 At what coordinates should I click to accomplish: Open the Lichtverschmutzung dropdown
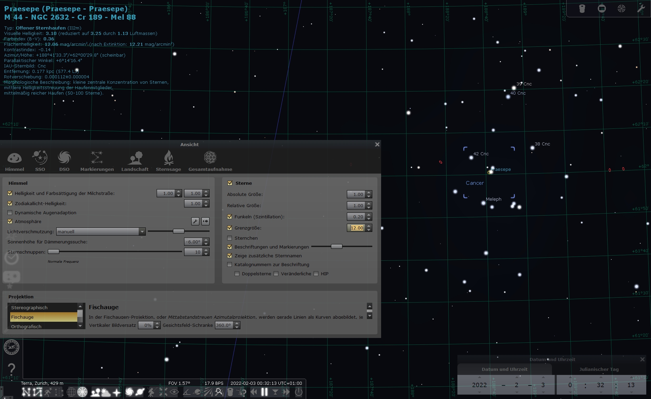point(101,232)
